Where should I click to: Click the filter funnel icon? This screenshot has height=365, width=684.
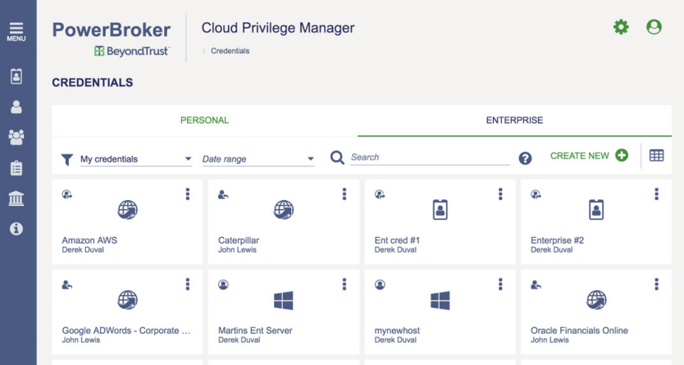(66, 160)
